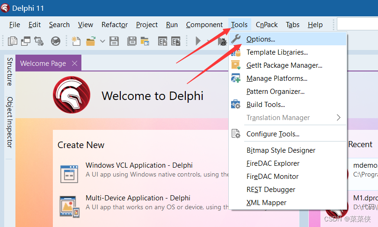Screen dimensions: 378x227
Task: Open Template Libraries... entry
Action: click(x=288, y=52)
